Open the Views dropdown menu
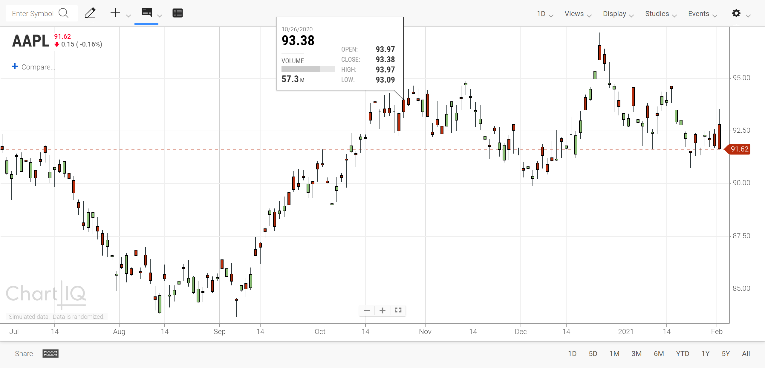The height and width of the screenshot is (368, 765). coord(578,14)
